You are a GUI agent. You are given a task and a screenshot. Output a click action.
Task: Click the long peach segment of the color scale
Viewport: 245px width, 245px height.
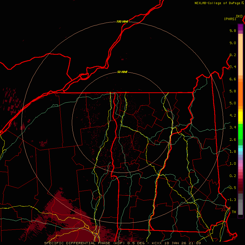point(240,56)
